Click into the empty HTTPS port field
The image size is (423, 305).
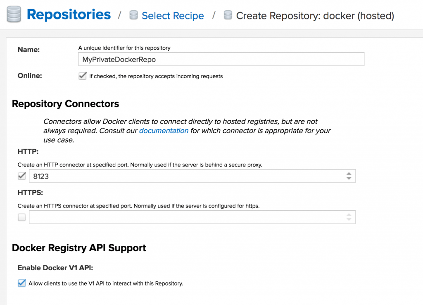click(x=186, y=217)
